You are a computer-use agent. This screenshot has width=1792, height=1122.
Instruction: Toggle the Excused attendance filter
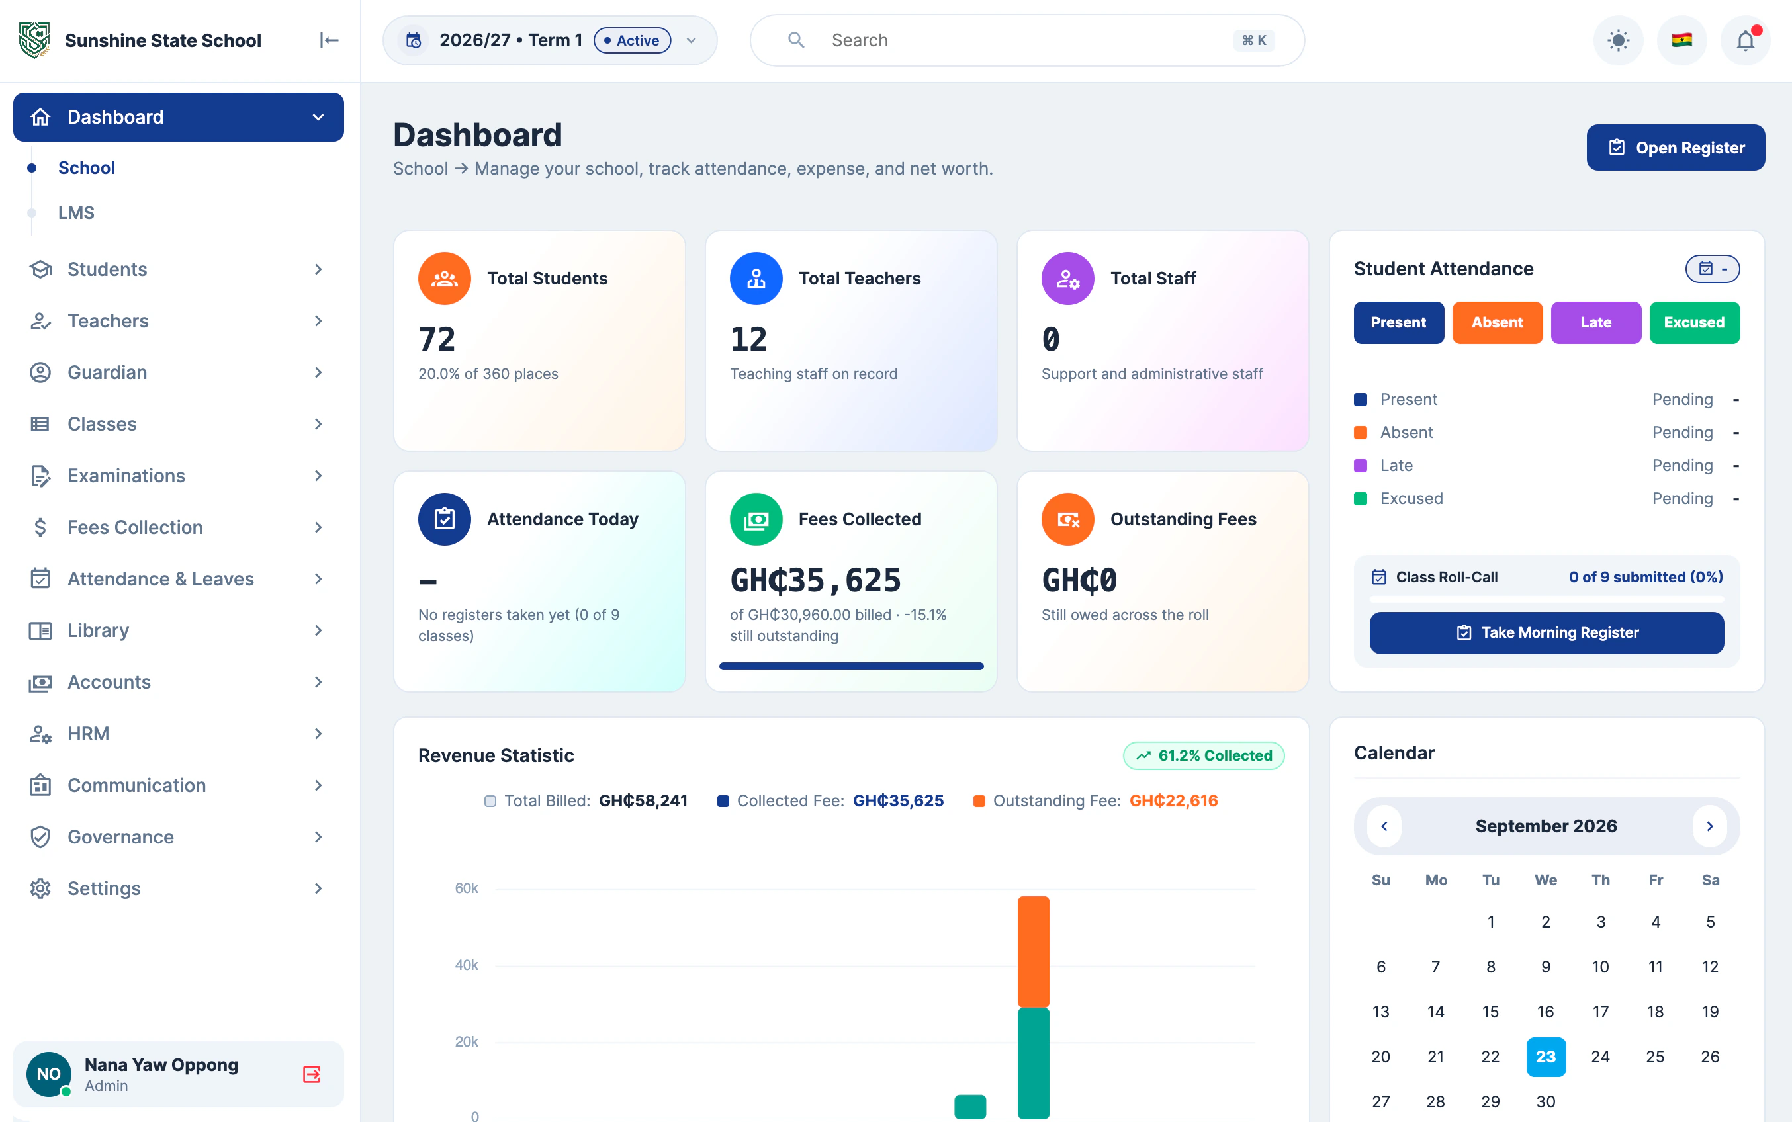[x=1694, y=323]
